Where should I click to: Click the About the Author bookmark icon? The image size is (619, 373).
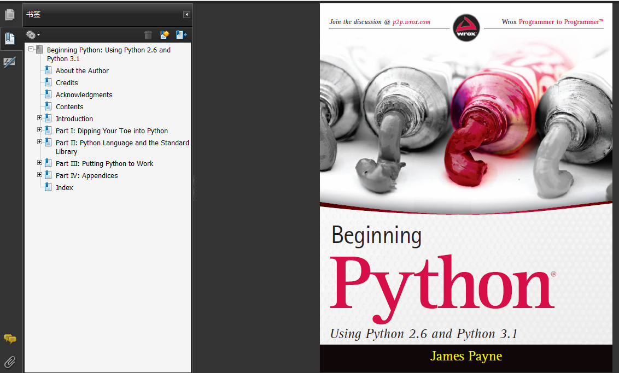[48, 70]
